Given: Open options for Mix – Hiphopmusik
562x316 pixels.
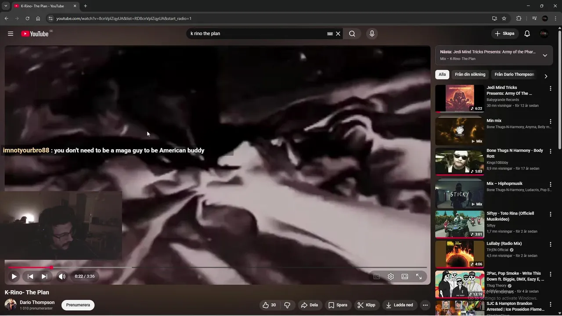Looking at the screenshot, I should point(551,184).
